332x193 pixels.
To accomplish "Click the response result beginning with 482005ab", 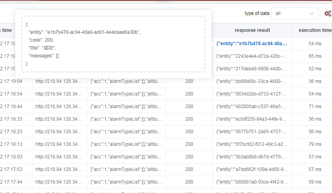I will (x=252, y=107).
